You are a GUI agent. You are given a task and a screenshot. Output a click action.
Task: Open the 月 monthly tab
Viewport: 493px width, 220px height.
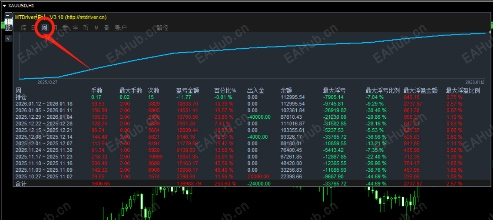pyautogui.click(x=55, y=28)
